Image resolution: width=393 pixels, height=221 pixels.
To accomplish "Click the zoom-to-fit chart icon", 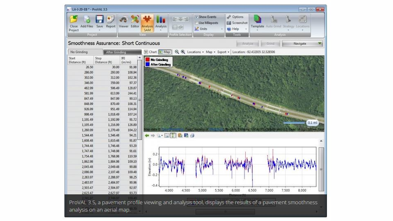I will point(167,136).
